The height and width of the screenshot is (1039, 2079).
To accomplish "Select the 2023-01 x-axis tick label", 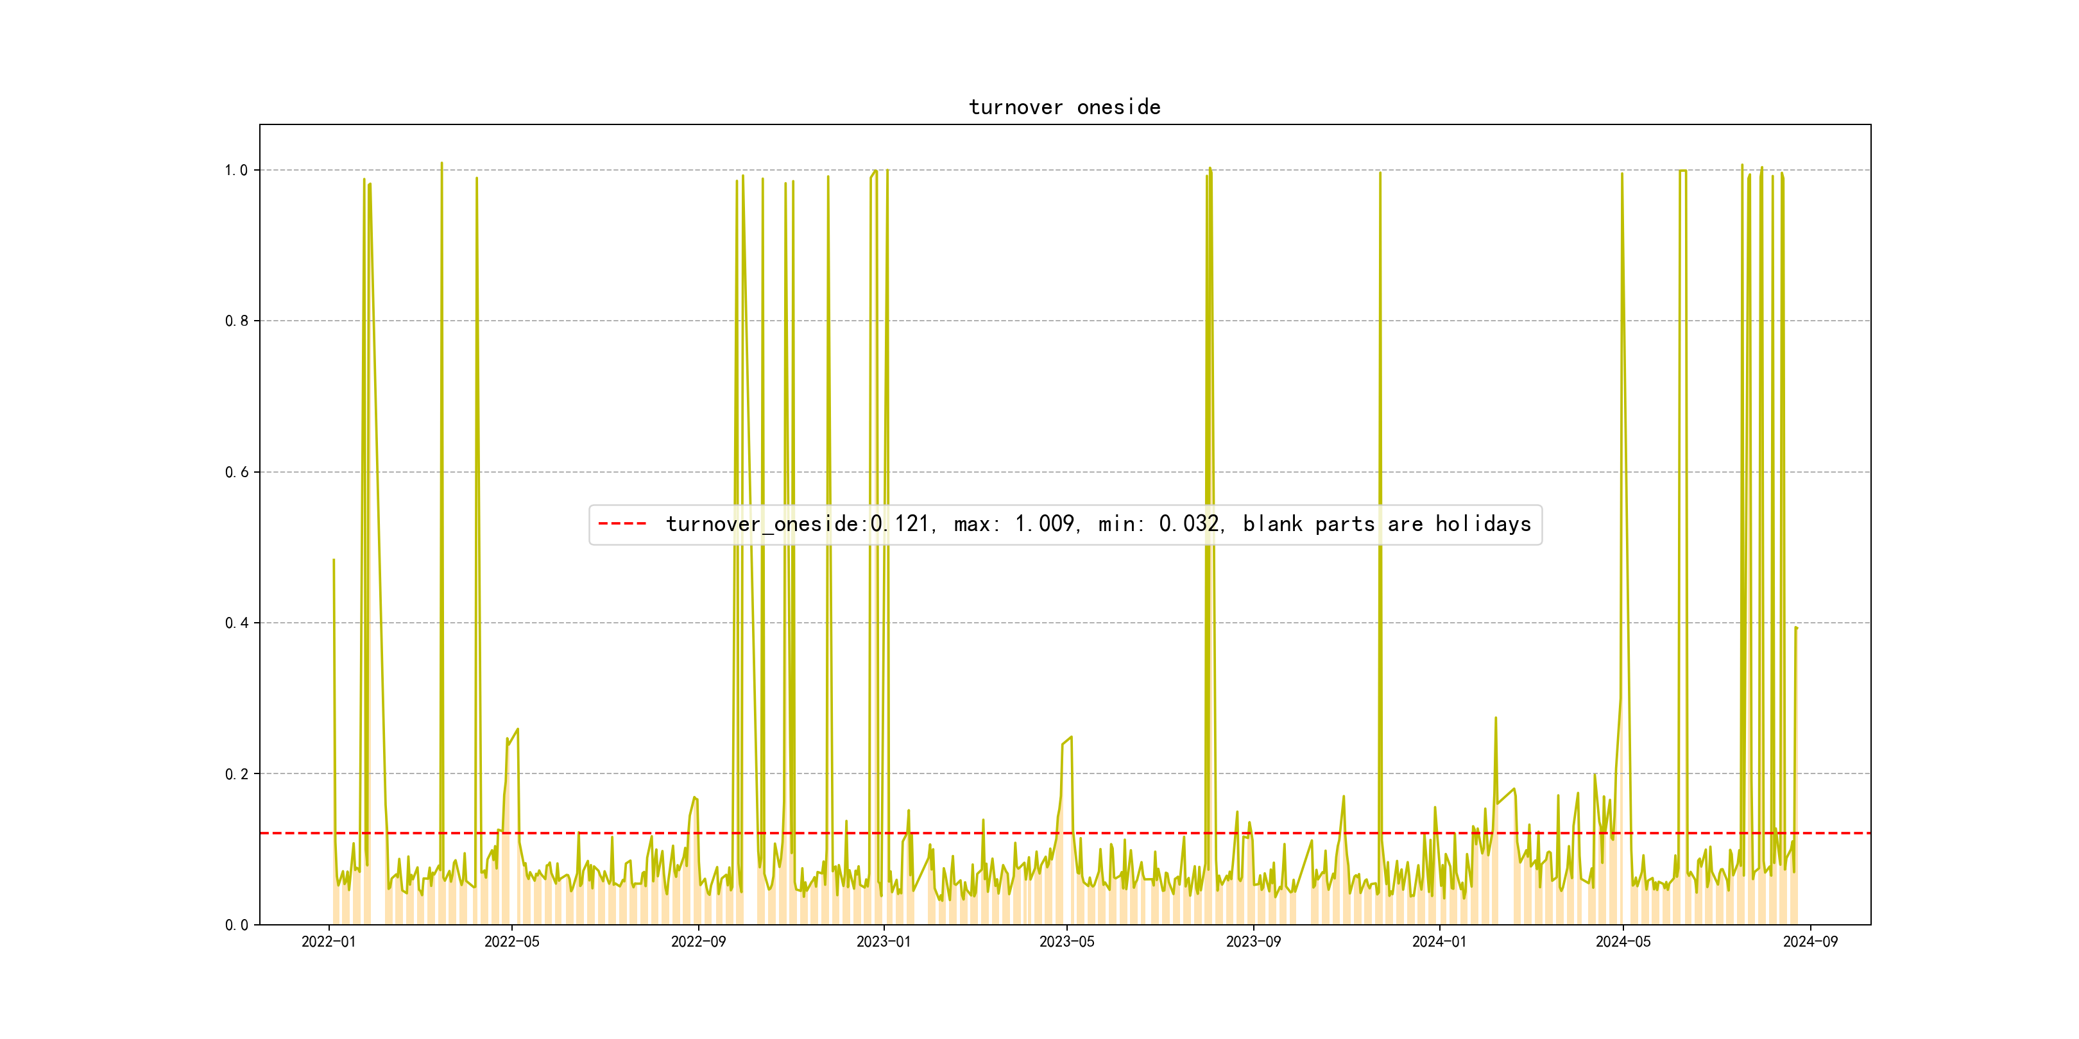I will click(883, 942).
